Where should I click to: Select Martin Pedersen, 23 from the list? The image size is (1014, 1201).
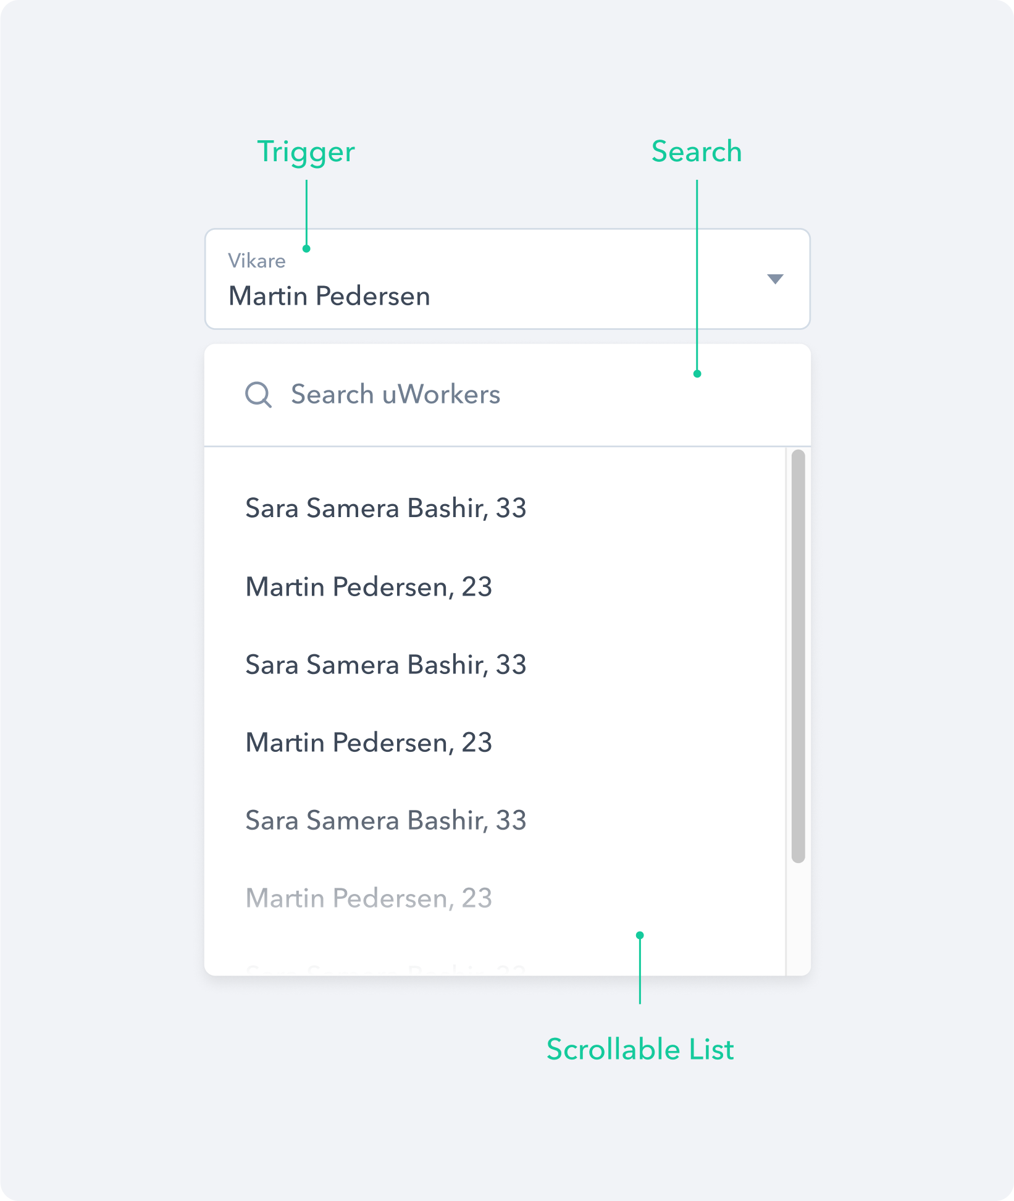369,587
